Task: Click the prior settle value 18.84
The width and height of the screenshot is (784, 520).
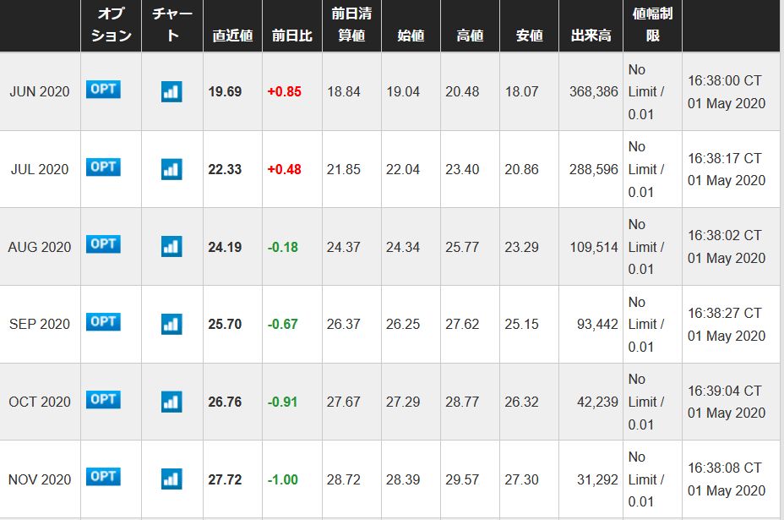Action: pyautogui.click(x=344, y=91)
